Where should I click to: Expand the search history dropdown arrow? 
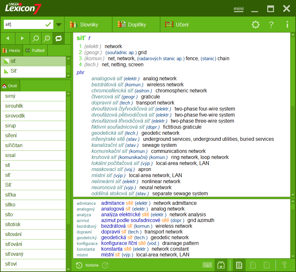point(59,25)
